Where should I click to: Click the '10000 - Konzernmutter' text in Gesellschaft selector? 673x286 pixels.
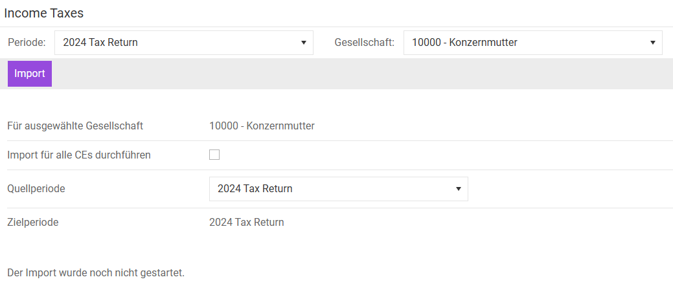pos(464,43)
